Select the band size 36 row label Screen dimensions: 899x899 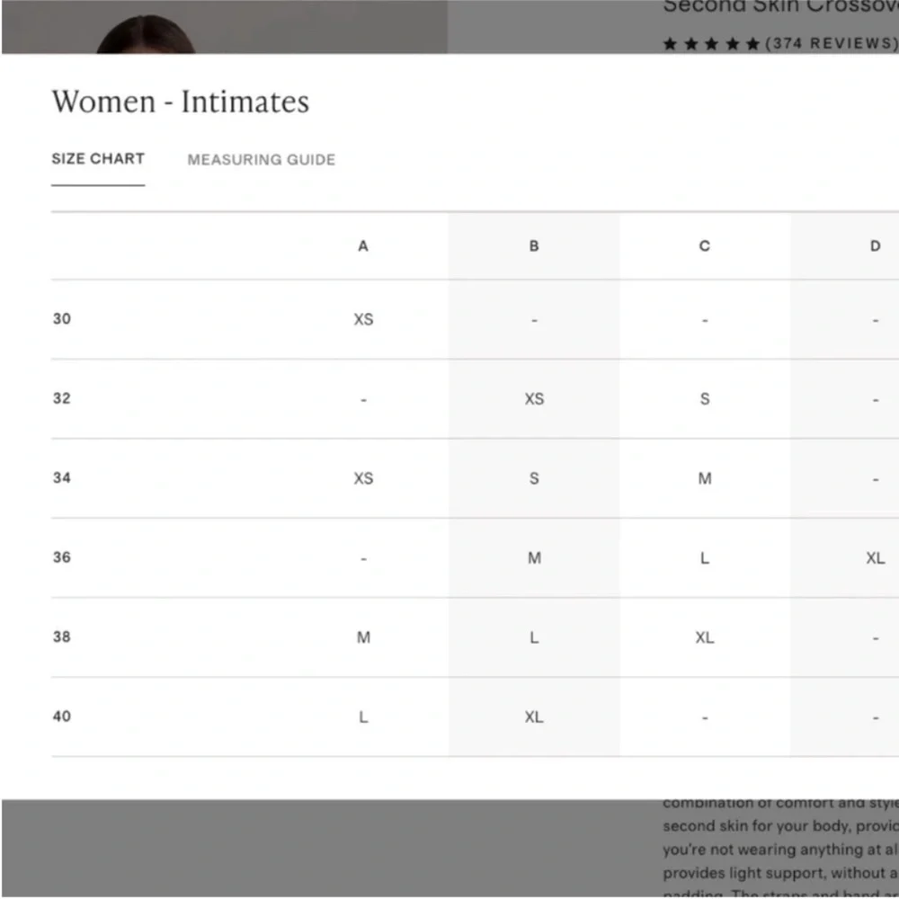click(61, 557)
